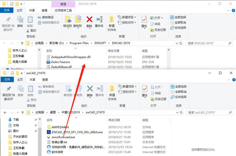Viewport: 236px width, 156px height.
Task: Click Select all (全部选择) in zwCAD_21970 window
Action: [179, 86]
